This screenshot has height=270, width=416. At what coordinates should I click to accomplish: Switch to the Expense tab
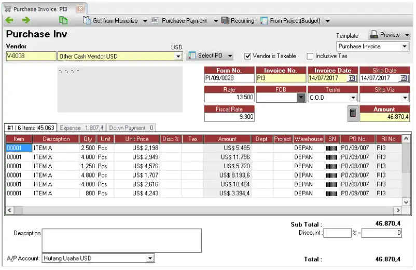[x=81, y=128]
